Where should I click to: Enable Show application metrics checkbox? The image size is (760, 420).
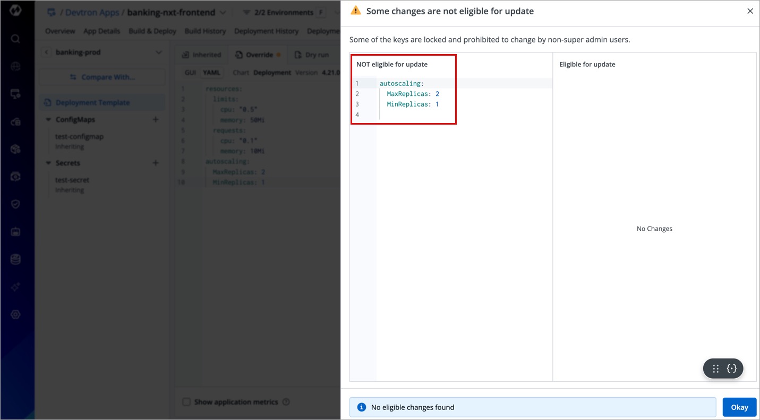[x=186, y=402]
